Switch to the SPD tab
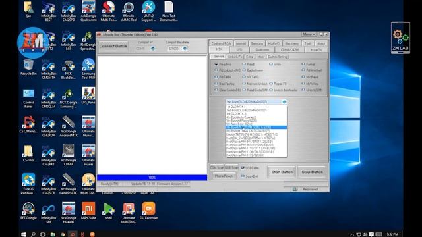422x237 pixels. pyautogui.click(x=239, y=50)
